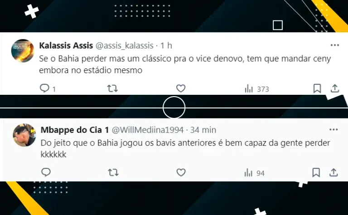Like the tweet about Bahia perder clássico

point(181,88)
